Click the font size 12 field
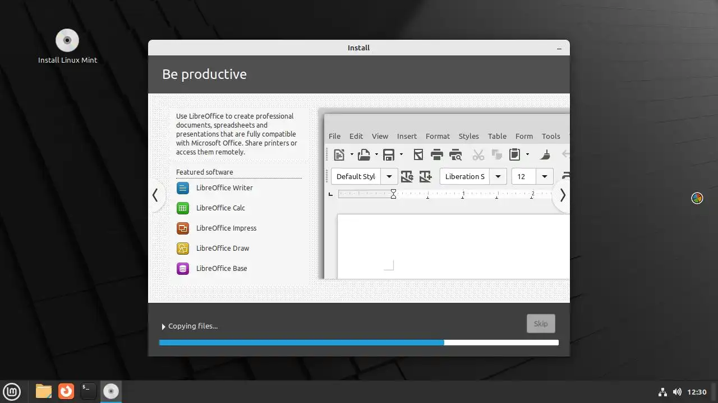Viewport: 718px width, 403px height. (524, 176)
